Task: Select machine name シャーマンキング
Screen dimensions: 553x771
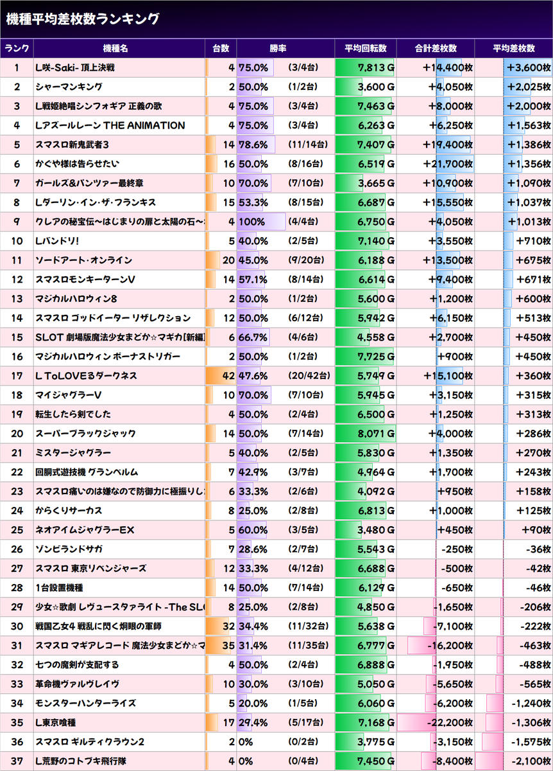Action: (x=69, y=87)
